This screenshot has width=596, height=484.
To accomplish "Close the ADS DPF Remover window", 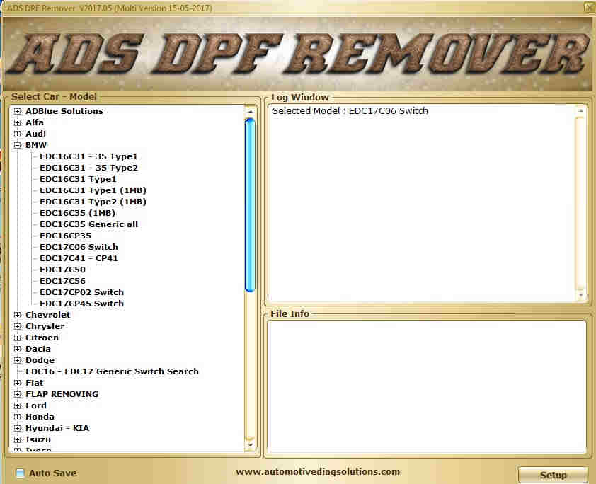I will pos(590,7).
